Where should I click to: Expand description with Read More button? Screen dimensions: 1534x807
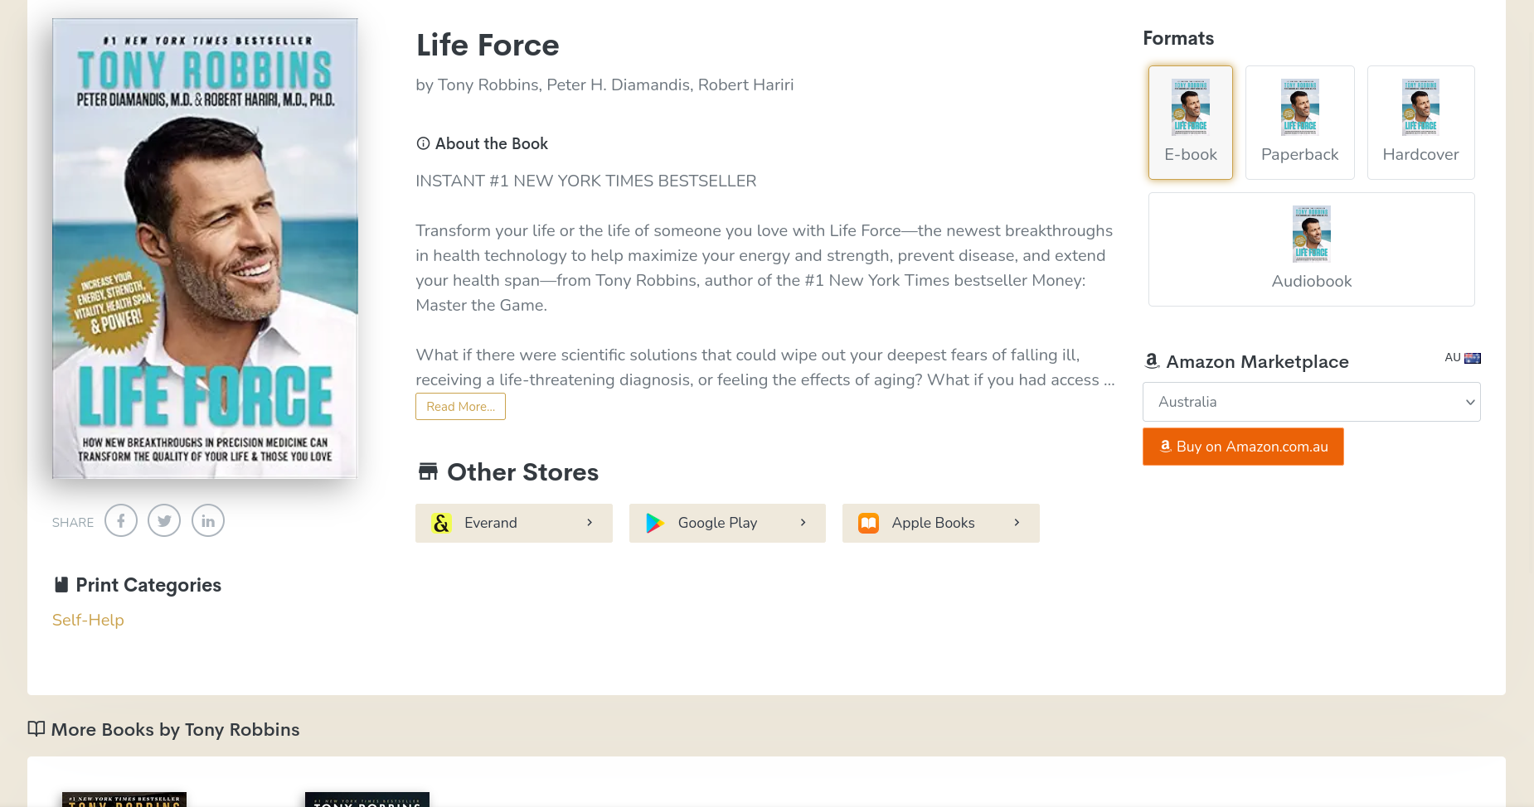(x=460, y=407)
